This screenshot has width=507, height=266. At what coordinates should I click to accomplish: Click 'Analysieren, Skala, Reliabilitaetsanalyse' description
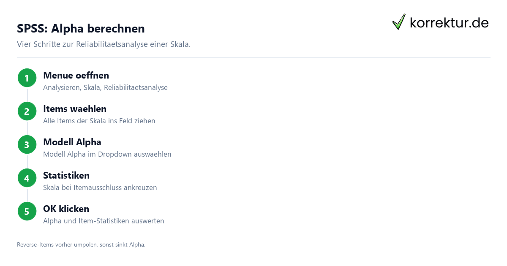(105, 88)
